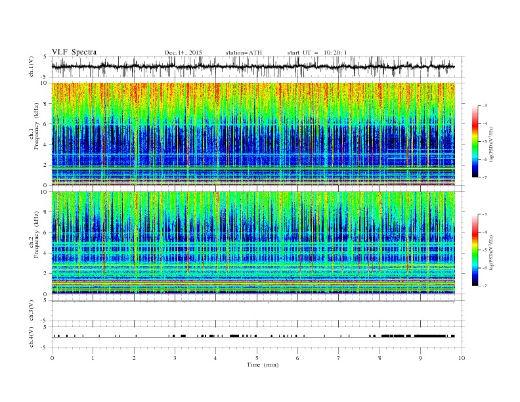520x402 pixels.
Task: Click the x-axis tick label "9"
Action: click(x=420, y=358)
